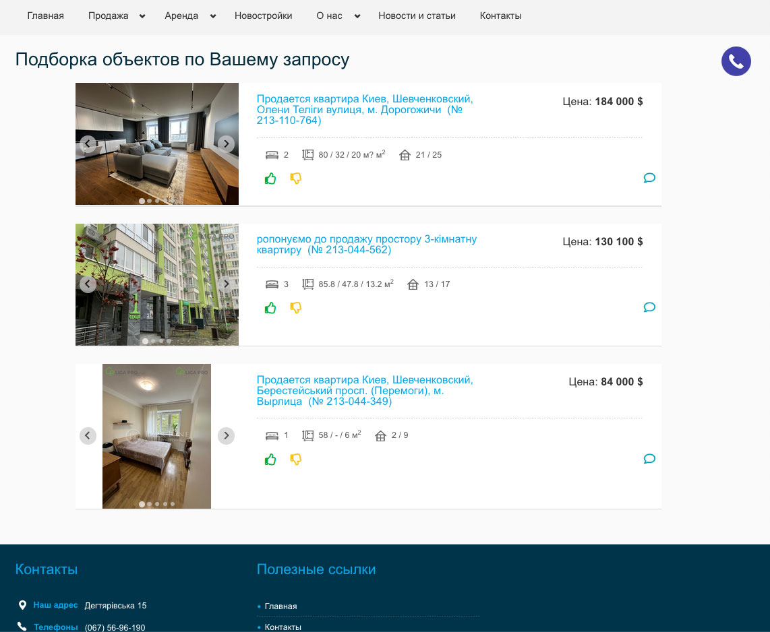Click the purple phone call button
This screenshot has height=632, width=770.
coord(736,61)
